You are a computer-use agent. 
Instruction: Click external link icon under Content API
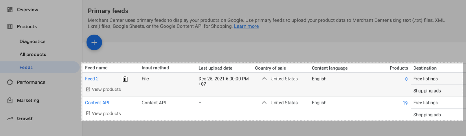(88, 113)
